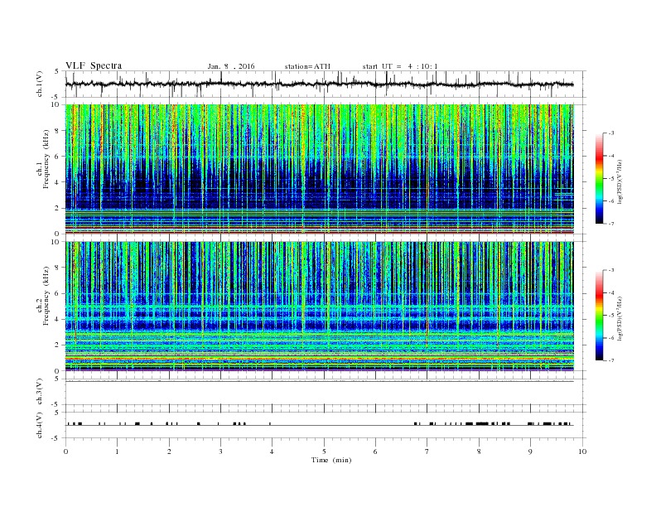Click the time axis tick label "8"
The height and width of the screenshot is (507, 656).
pyautogui.click(x=479, y=451)
